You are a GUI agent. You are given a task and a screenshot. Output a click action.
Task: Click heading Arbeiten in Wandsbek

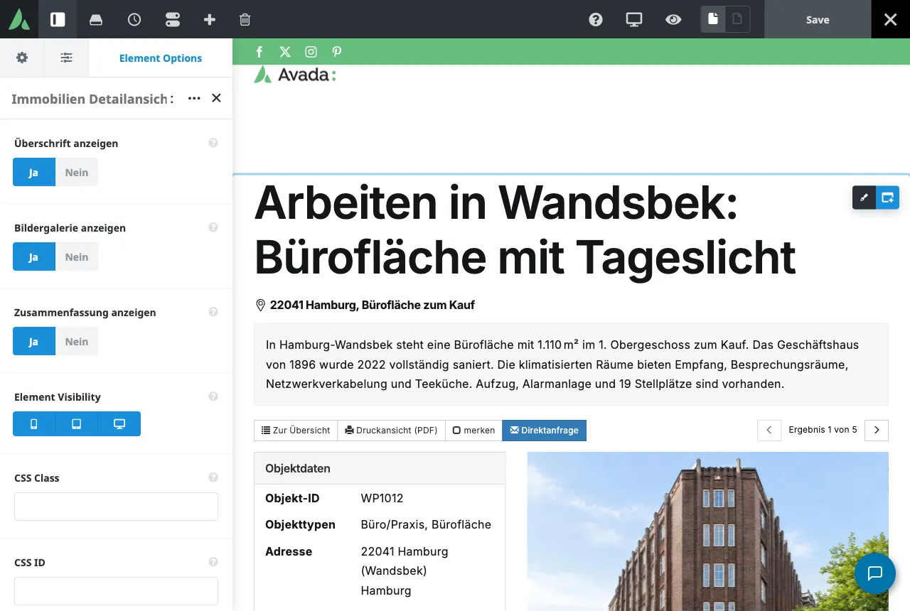point(525,229)
